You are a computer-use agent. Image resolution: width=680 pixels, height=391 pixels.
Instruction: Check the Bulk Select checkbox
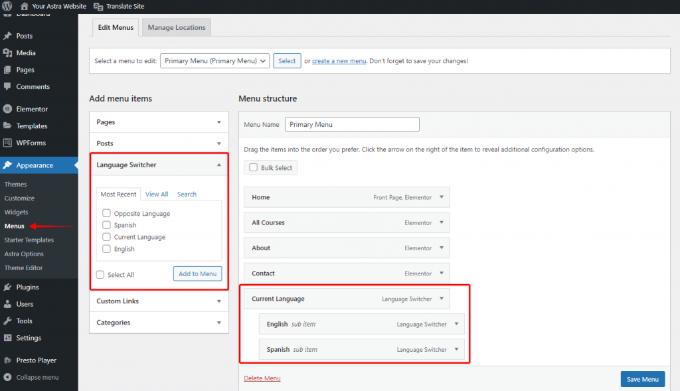(252, 167)
